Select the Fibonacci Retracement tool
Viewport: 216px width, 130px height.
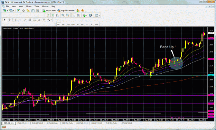click(x=34, y=20)
